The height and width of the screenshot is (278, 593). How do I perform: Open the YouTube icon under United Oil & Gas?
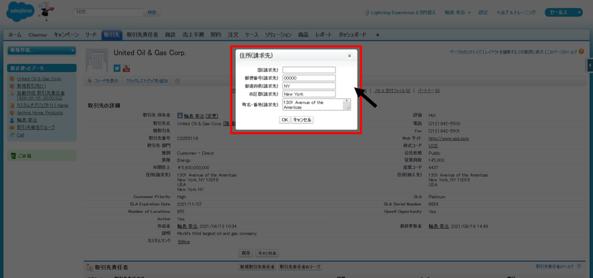pos(126,68)
